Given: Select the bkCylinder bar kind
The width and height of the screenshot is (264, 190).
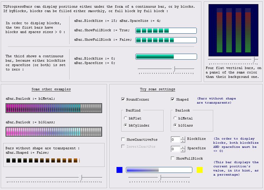Looking at the screenshot, I should pyautogui.click(x=126, y=125).
